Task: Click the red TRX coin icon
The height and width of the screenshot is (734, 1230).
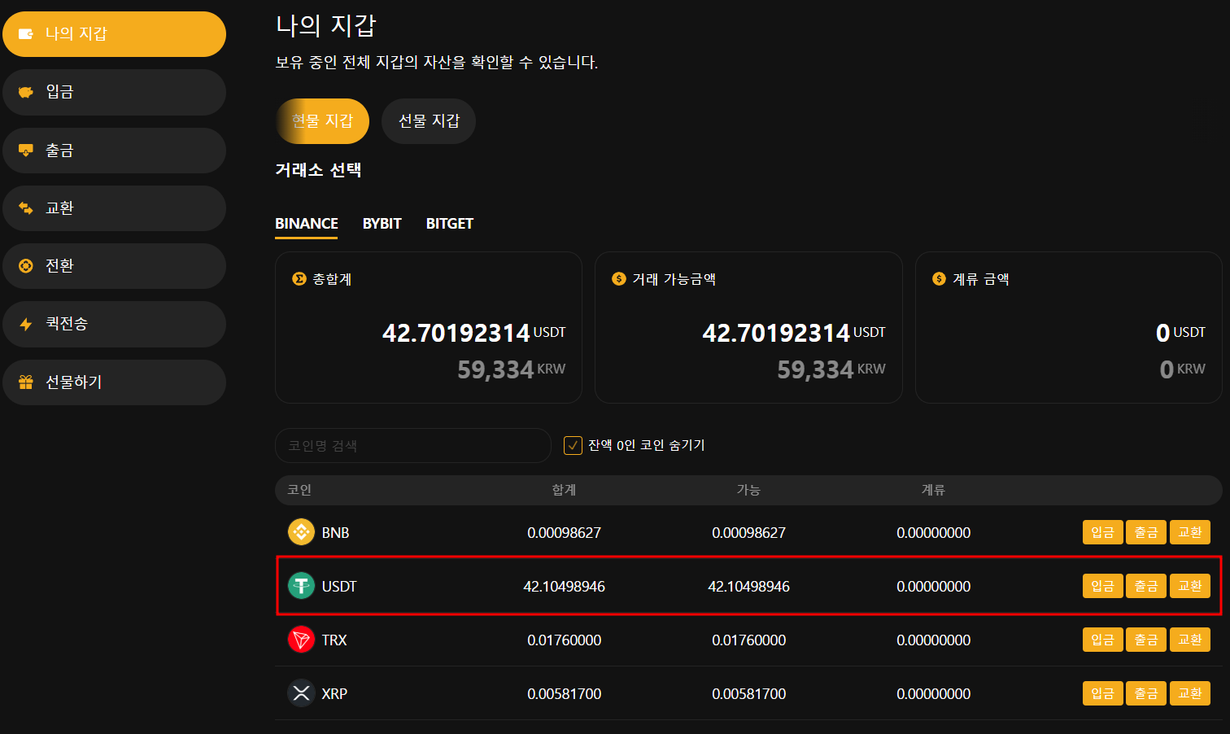Action: [301, 640]
